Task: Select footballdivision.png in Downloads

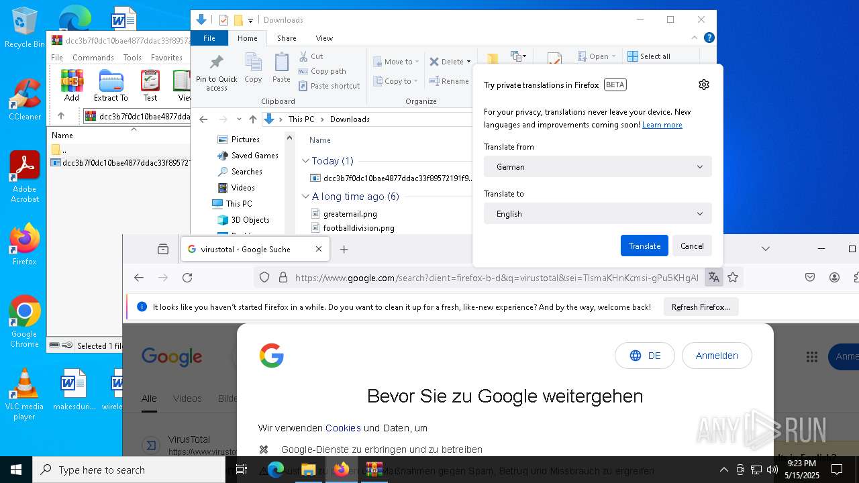Action: click(358, 228)
